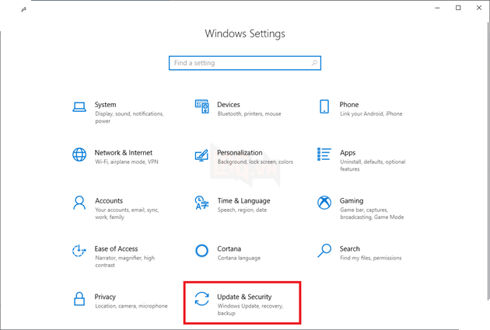This screenshot has height=330, width=490.
Task: Select the Gaming Xbox icon
Action: coord(324,203)
